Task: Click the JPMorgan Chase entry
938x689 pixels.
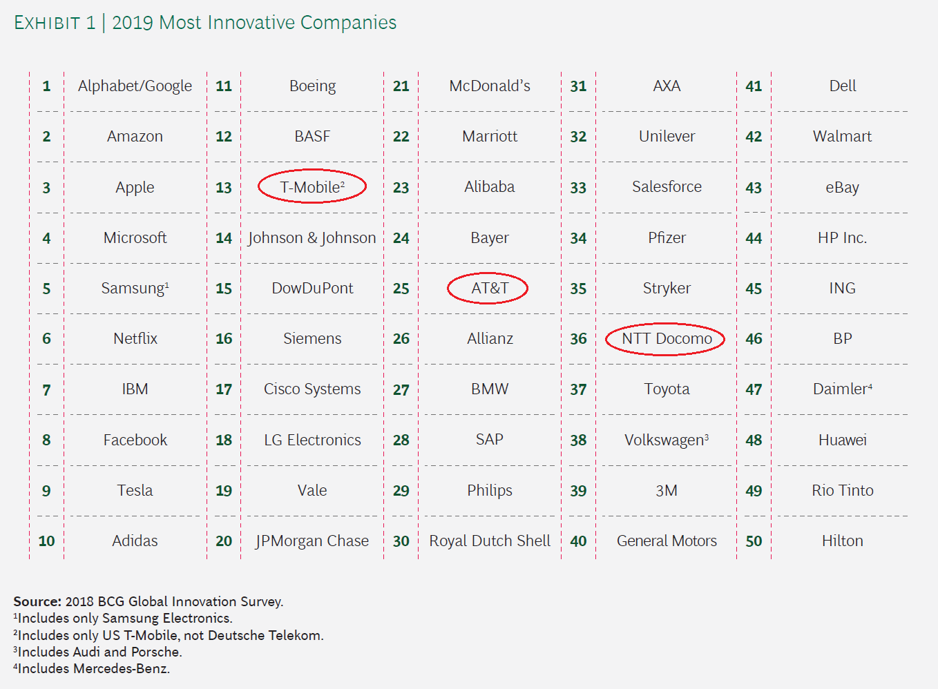Action: (312, 541)
